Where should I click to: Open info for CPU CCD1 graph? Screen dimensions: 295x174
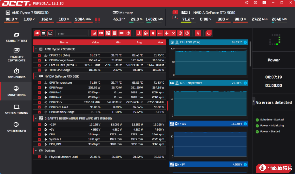(245, 42)
